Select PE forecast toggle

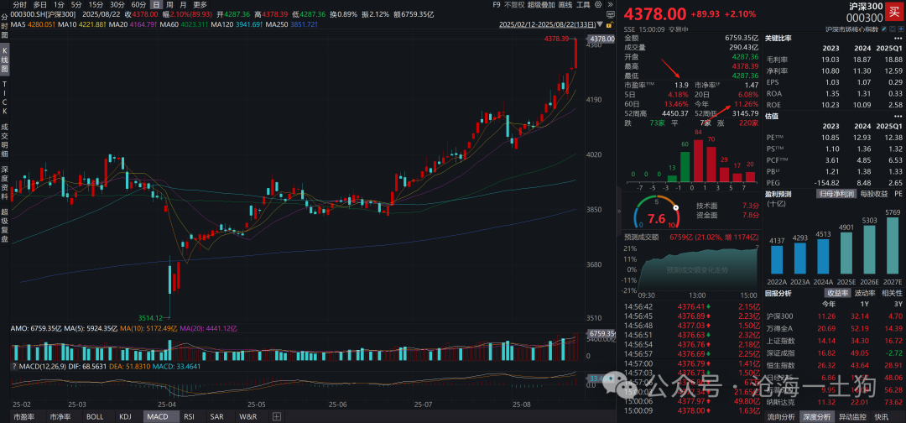[x=898, y=194]
